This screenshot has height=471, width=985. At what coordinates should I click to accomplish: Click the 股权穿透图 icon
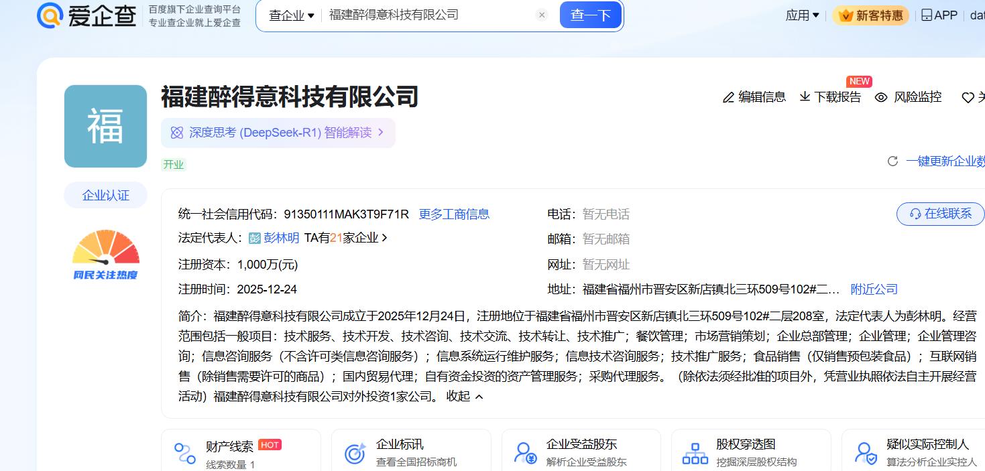[695, 453]
